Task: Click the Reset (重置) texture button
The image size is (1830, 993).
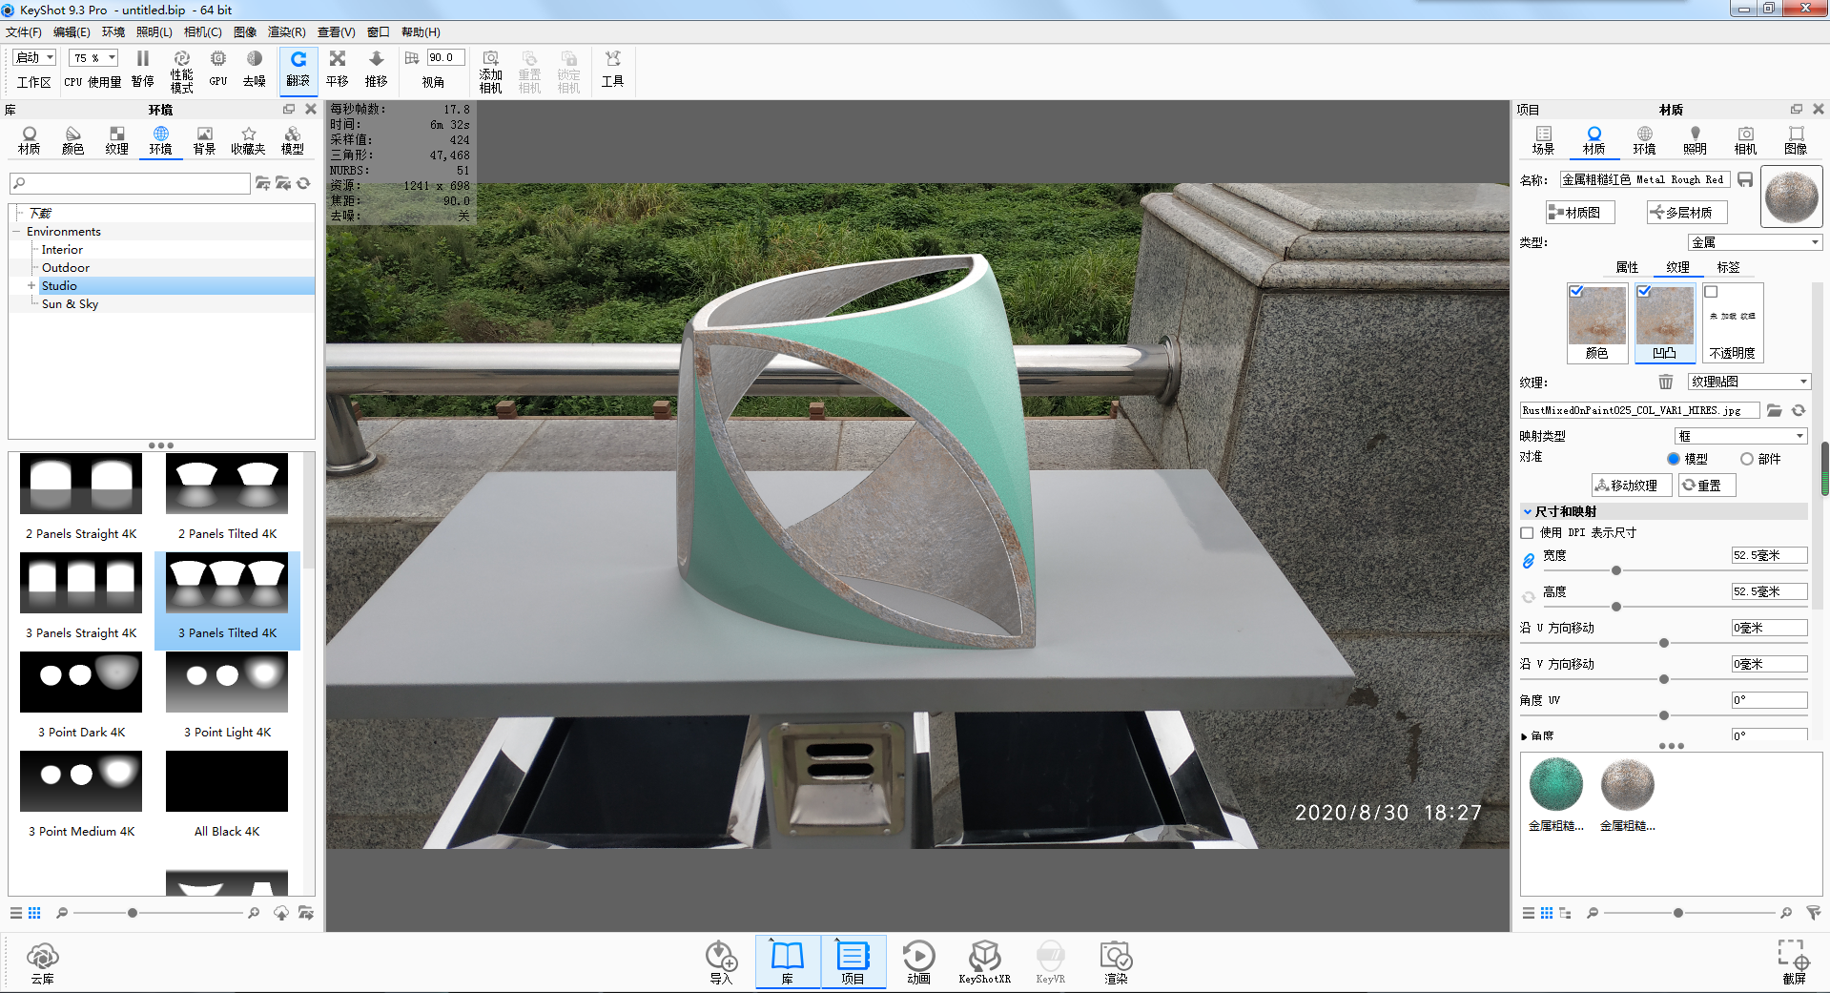Action: tap(1706, 486)
